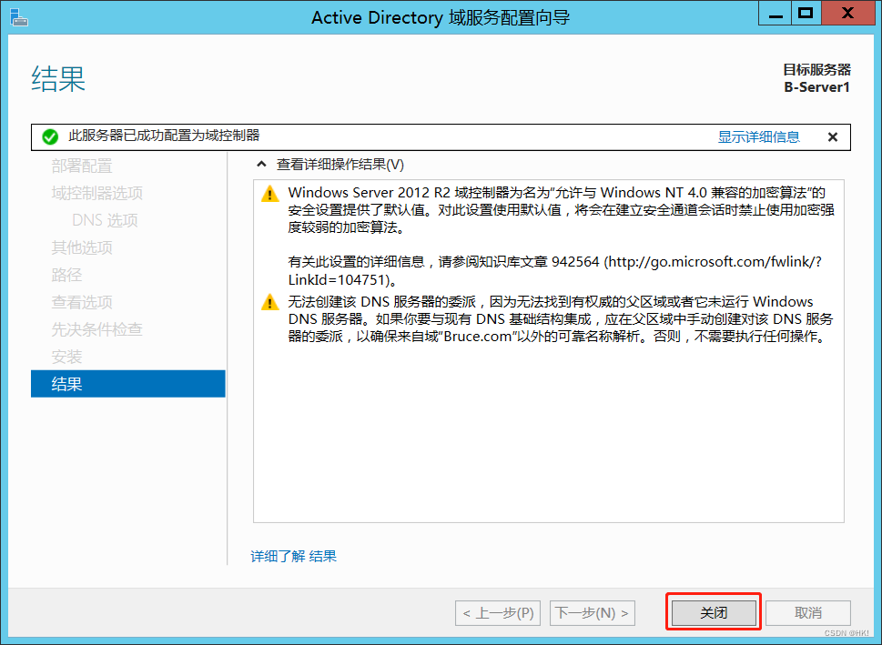Collapse the 查看详细操作结果(V) section
882x645 pixels.
pos(260,166)
